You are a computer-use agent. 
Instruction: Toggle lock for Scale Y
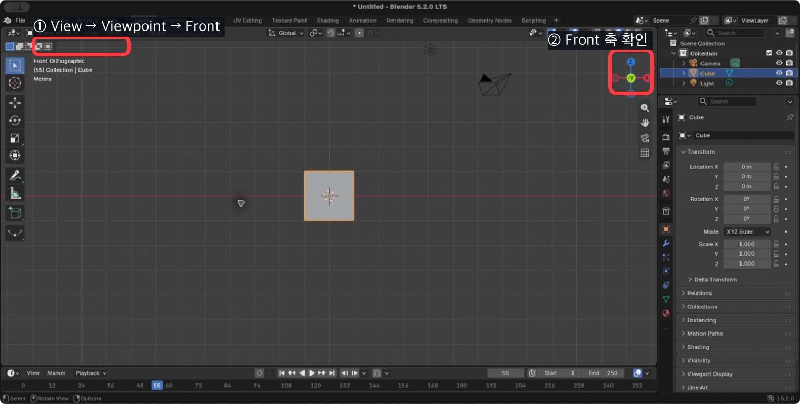click(x=776, y=254)
